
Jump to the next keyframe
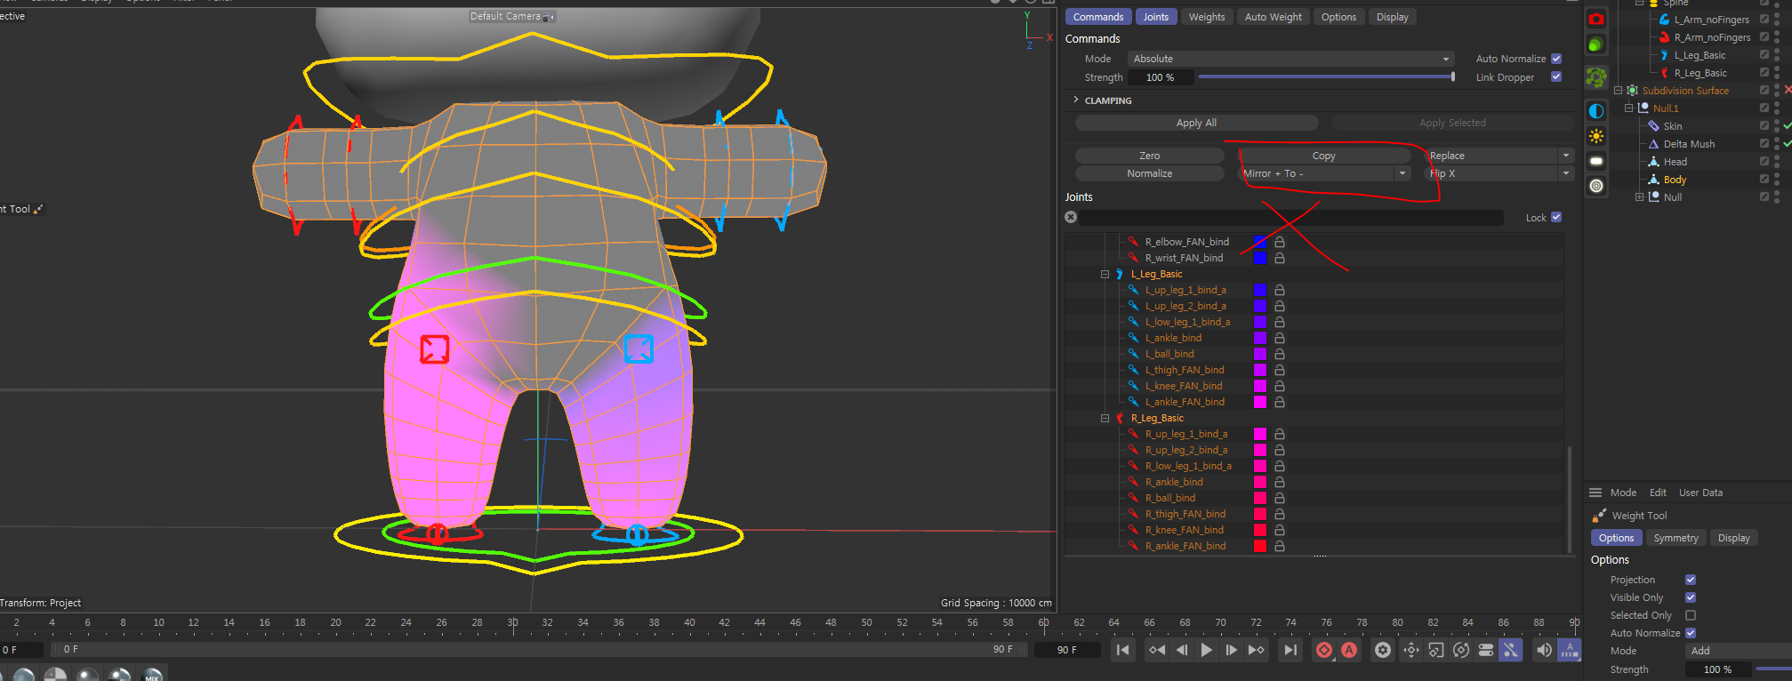[x=1257, y=650]
